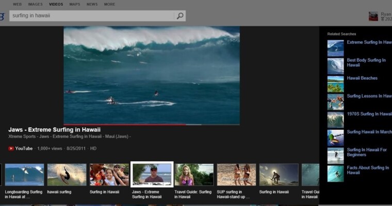Open Facts About Surfing In Hawaii link
Image resolution: width=392 pixels, height=206 pixels.
click(x=368, y=170)
